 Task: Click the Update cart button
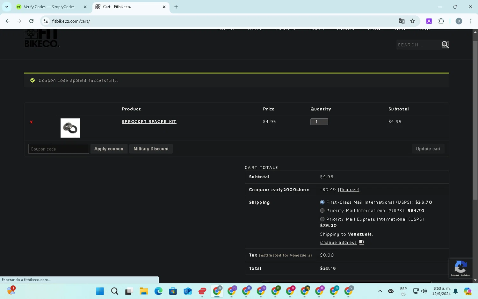click(x=428, y=149)
